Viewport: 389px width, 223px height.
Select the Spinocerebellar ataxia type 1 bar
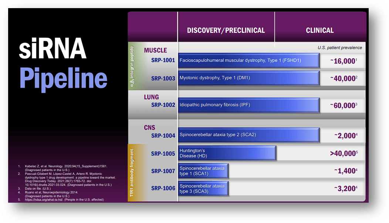point(203,171)
